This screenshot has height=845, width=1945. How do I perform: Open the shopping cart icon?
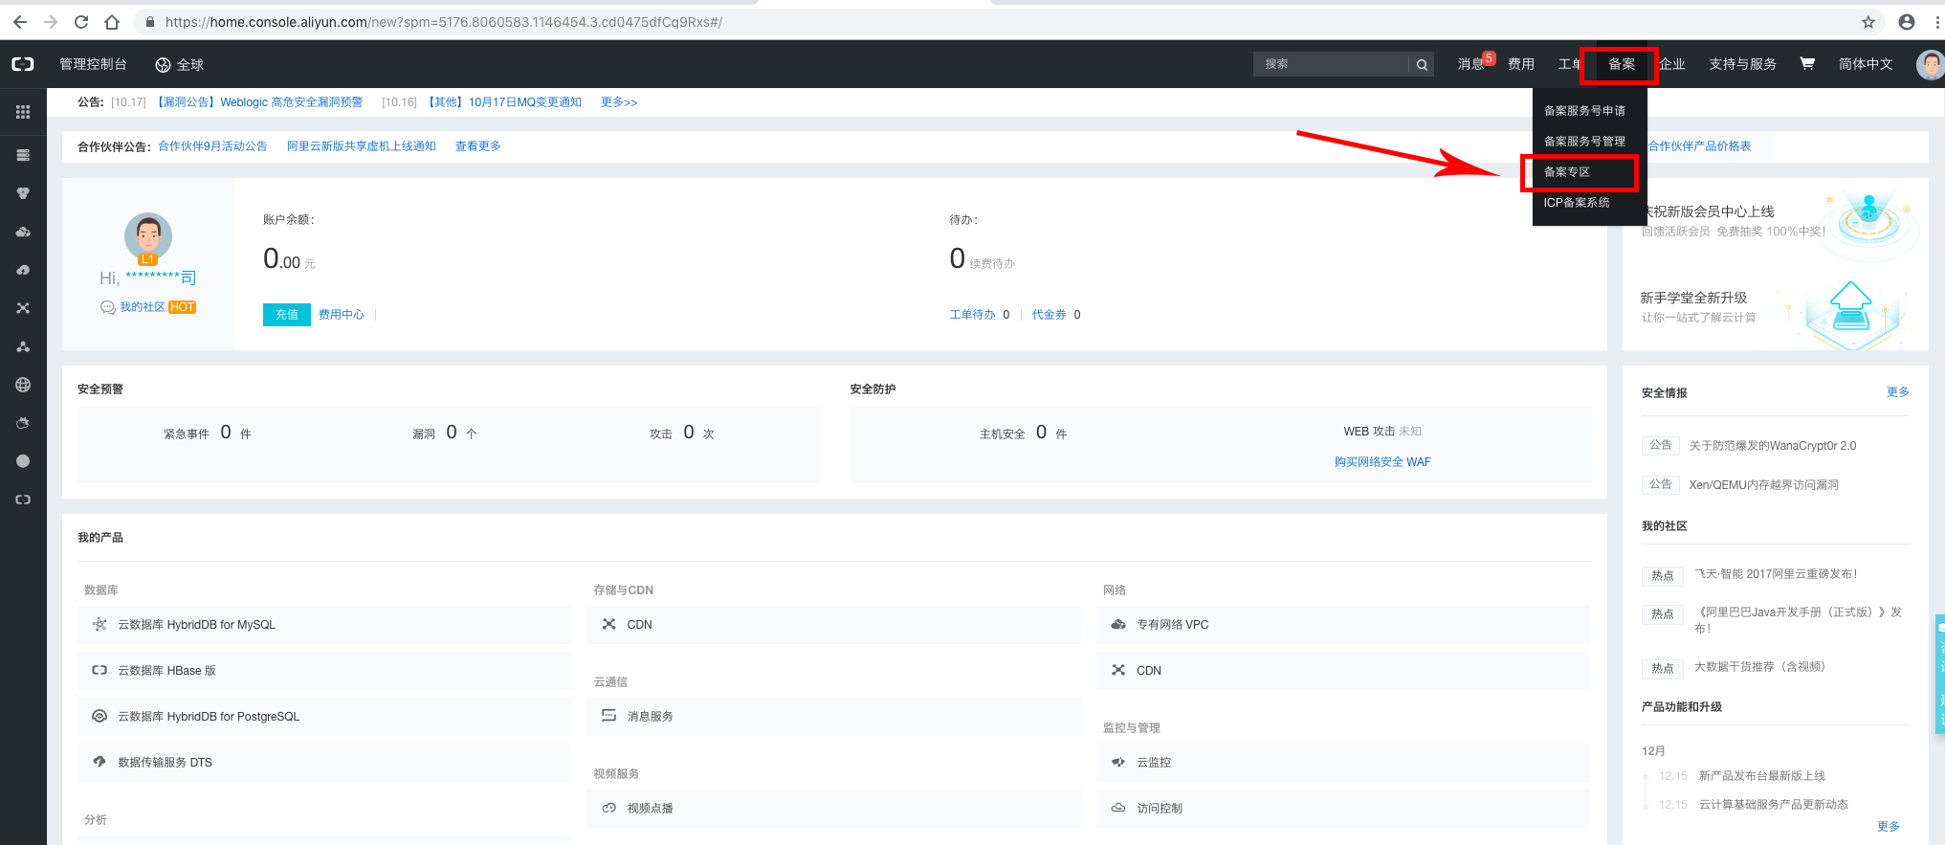pos(1807,63)
